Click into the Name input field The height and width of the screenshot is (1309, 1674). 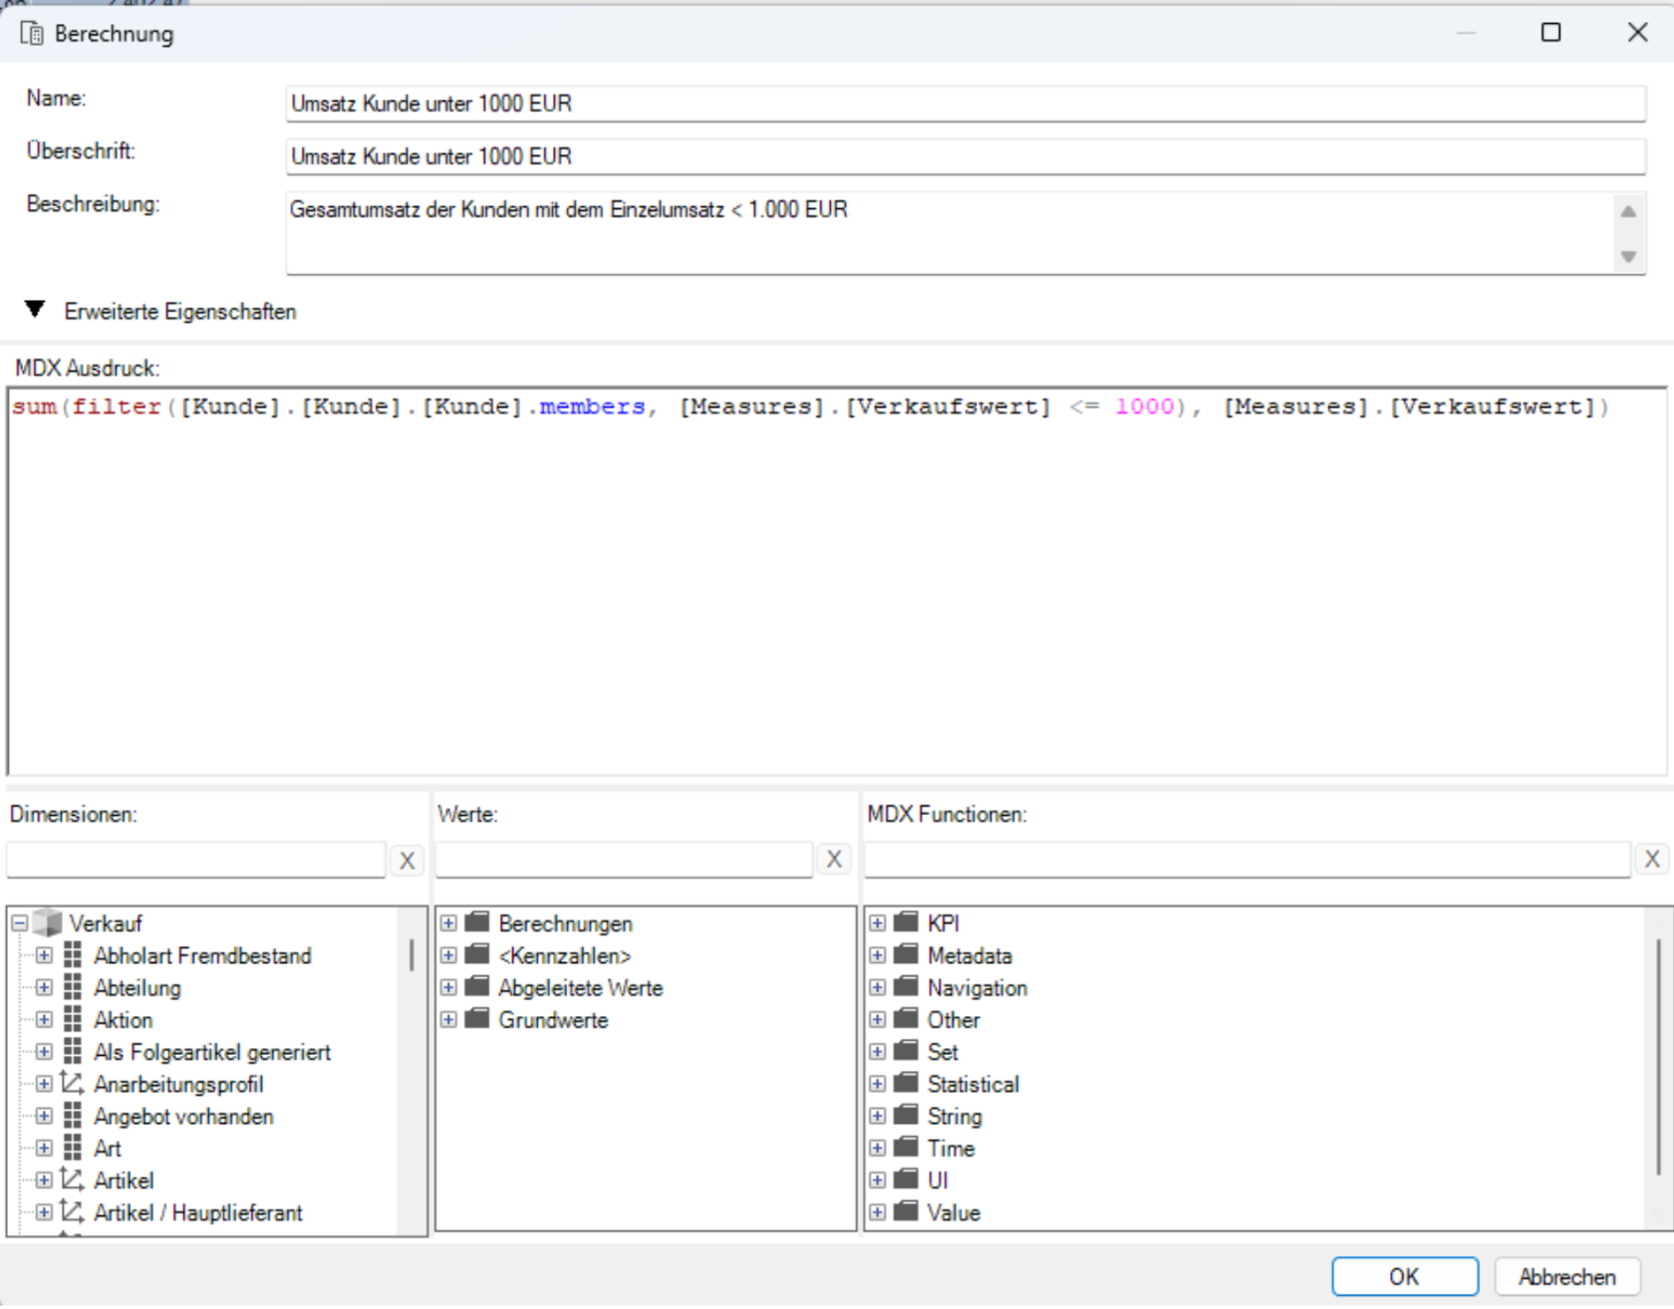966,104
